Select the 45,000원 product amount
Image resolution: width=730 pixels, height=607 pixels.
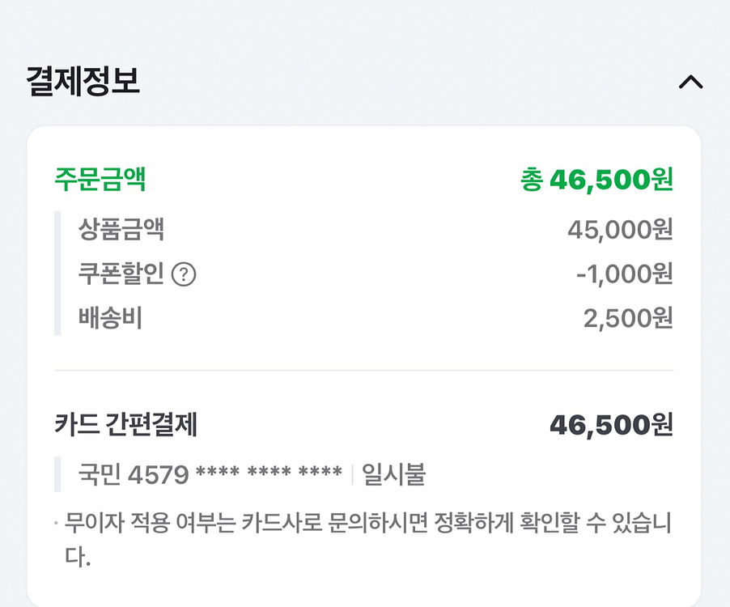620,230
